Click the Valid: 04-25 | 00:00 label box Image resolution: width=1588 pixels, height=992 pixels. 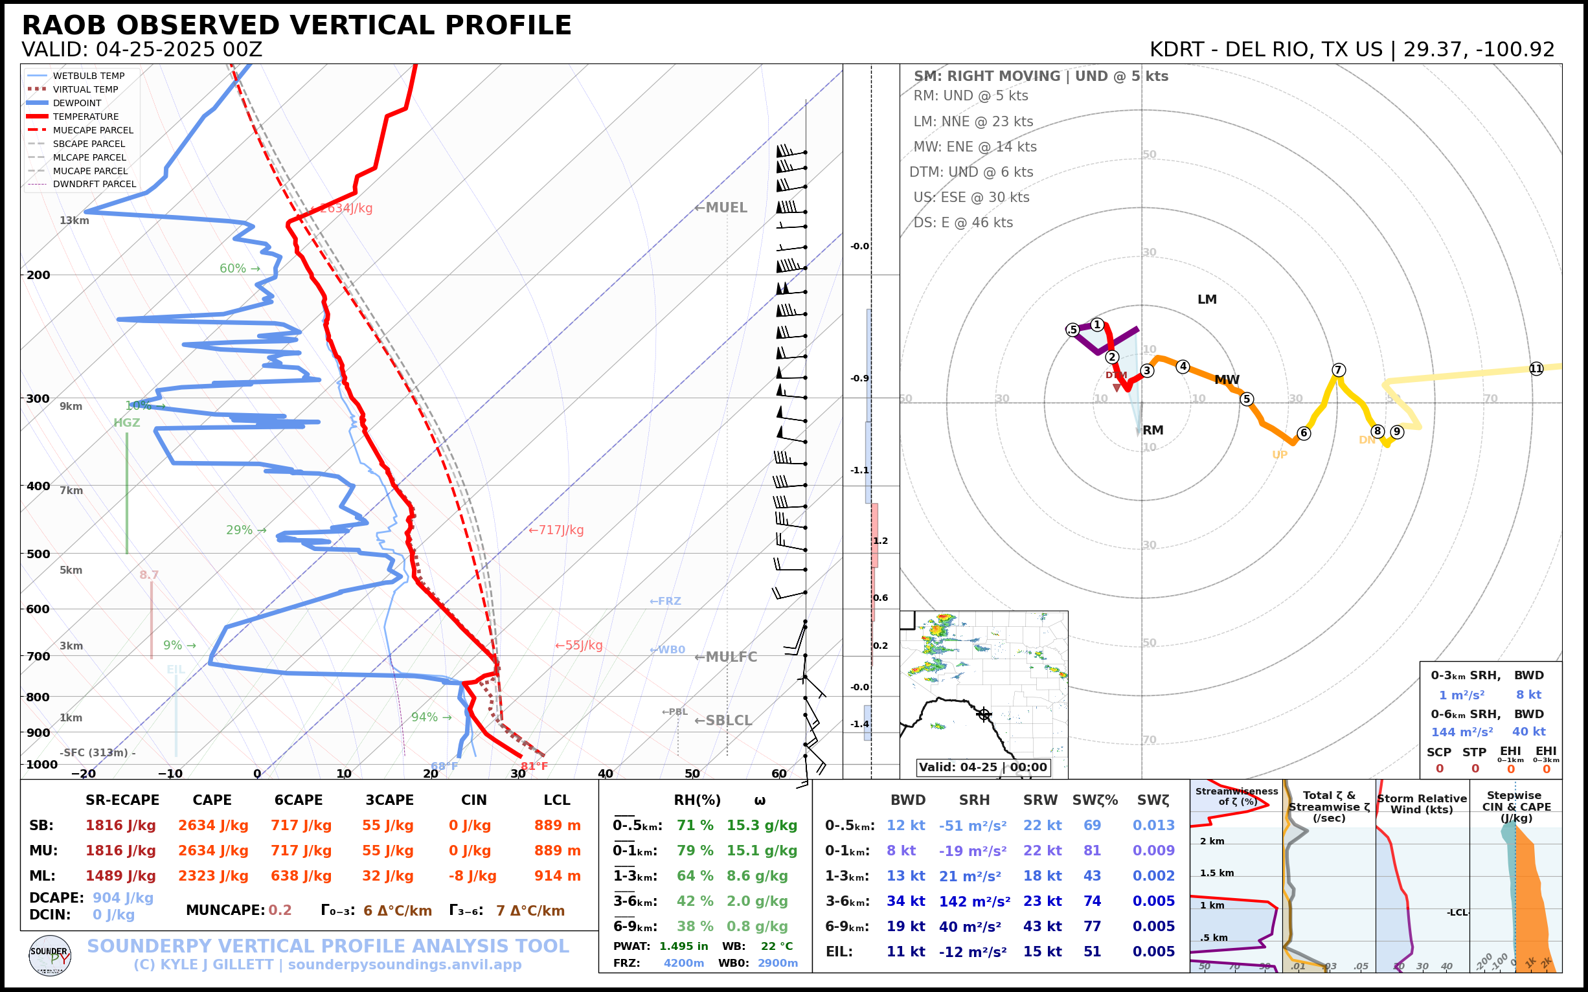pos(982,767)
